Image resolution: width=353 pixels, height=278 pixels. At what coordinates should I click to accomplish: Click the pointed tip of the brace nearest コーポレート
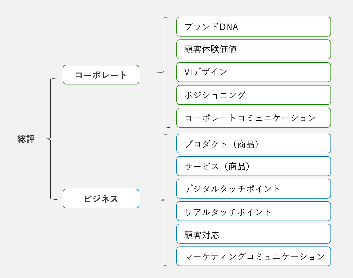(x=158, y=72)
